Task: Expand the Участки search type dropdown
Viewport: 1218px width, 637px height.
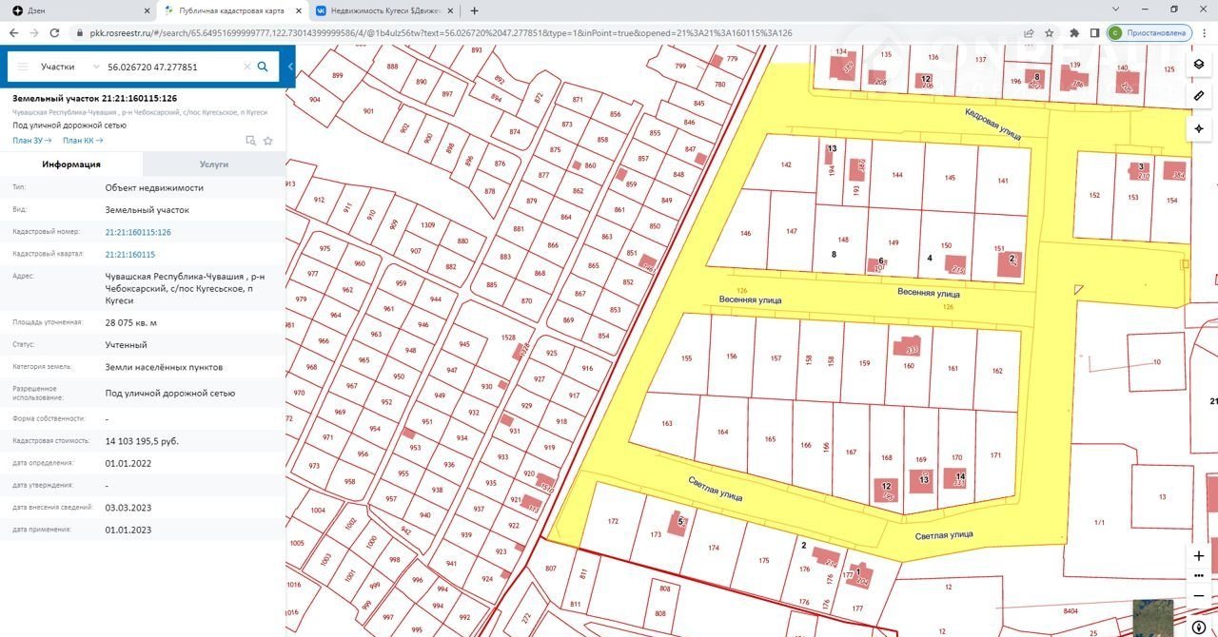Action: point(96,68)
